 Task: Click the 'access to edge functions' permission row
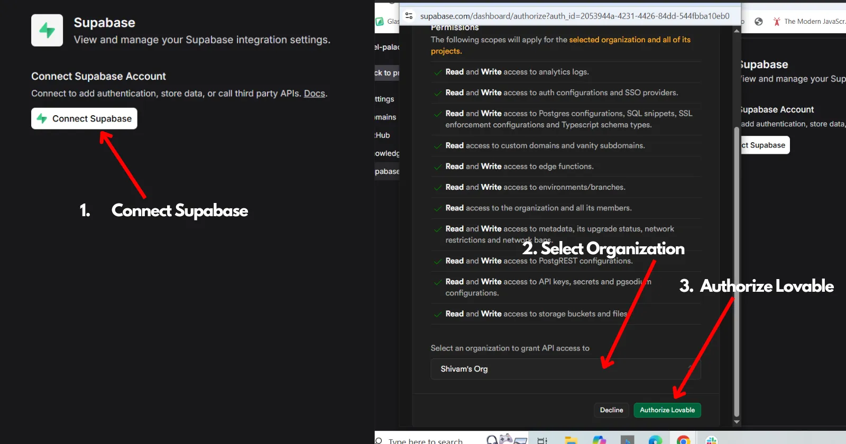click(566, 166)
